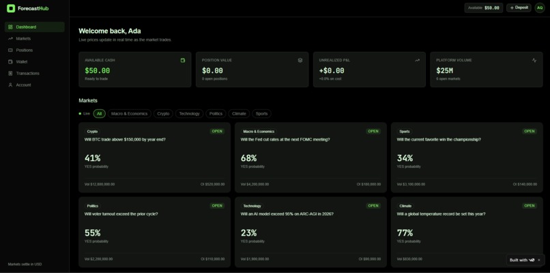Click Vol $4,200,000.00 on Fed card
The width and height of the screenshot is (550, 273).
click(x=255, y=184)
